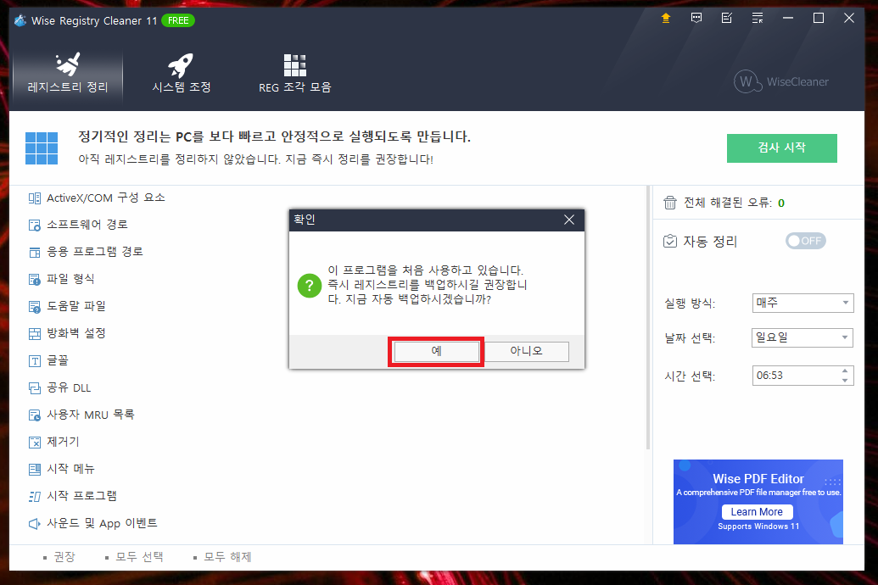Open the hamburger menu icon in titlebar

tap(757, 17)
